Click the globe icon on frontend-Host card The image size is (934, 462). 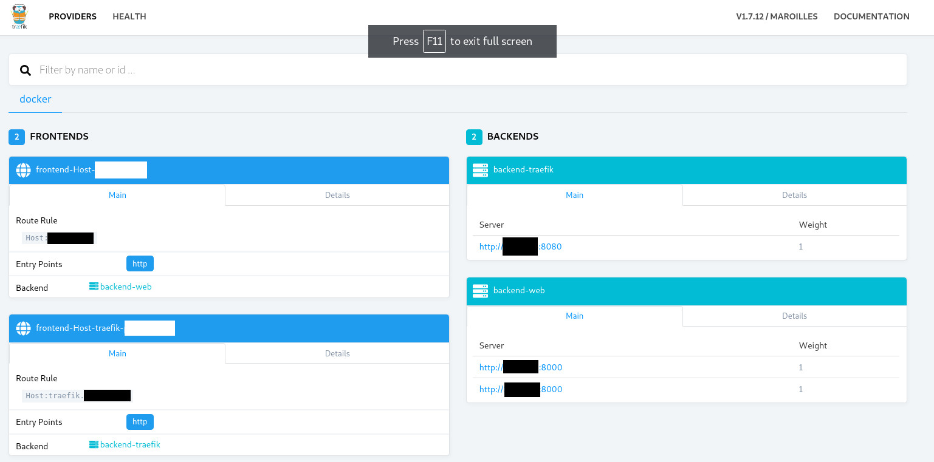(x=23, y=170)
